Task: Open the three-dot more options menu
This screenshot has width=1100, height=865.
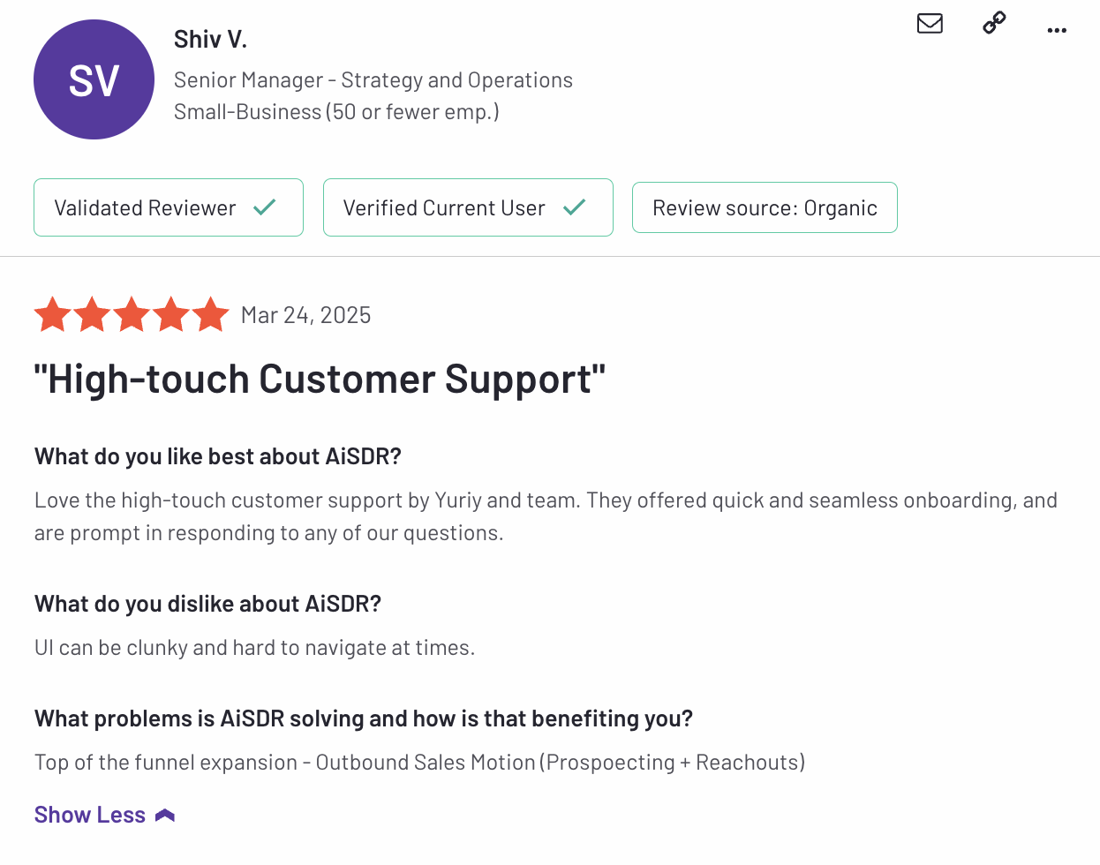Action: click(x=1057, y=30)
